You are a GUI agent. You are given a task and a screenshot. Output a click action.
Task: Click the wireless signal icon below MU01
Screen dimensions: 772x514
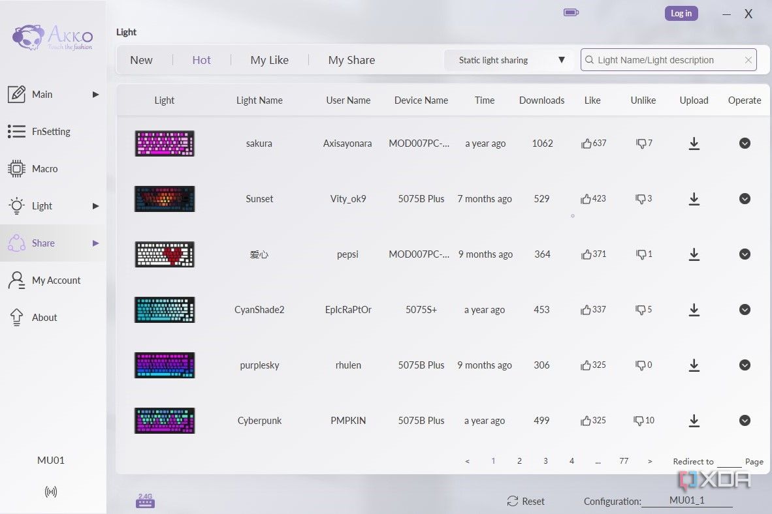51,492
